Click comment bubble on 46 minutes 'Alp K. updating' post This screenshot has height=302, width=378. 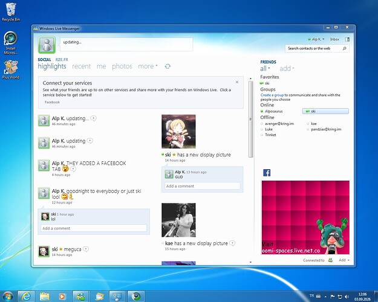coord(90,141)
